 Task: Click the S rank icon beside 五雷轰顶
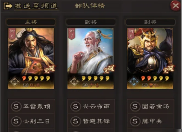(x=16, y=106)
